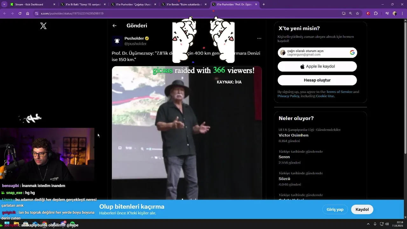This screenshot has width=407, height=229.
Task: Sign in with Google as çağrı
Action: point(317,52)
